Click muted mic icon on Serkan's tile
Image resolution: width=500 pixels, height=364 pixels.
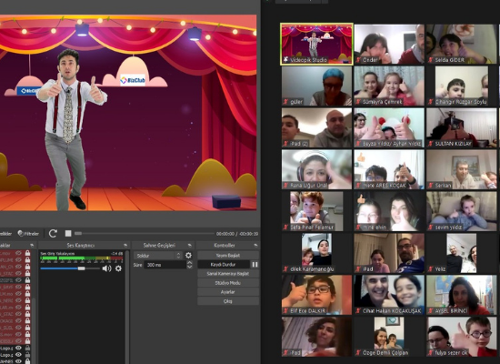(431, 186)
